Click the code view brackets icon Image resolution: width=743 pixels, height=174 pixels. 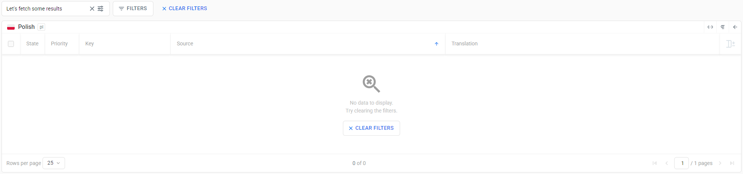point(710,27)
